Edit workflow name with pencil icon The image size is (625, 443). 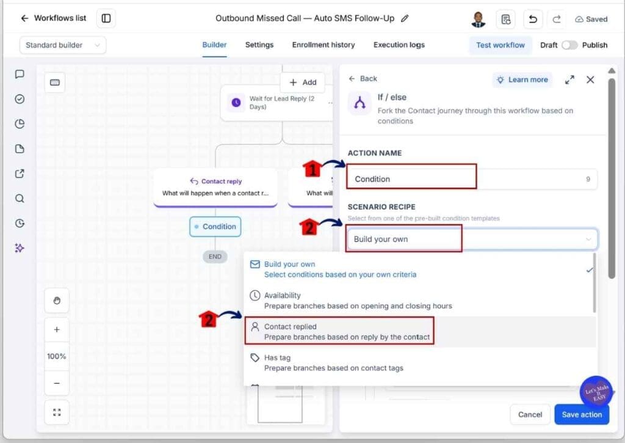coord(405,18)
